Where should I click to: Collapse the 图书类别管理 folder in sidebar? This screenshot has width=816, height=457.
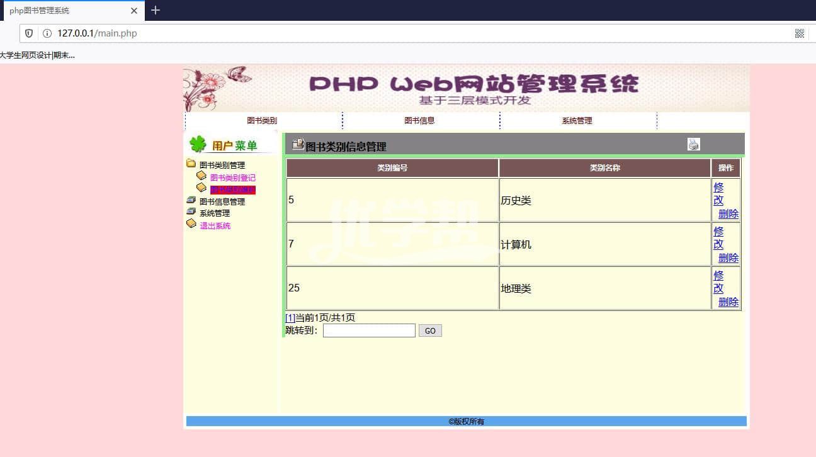[x=222, y=165]
